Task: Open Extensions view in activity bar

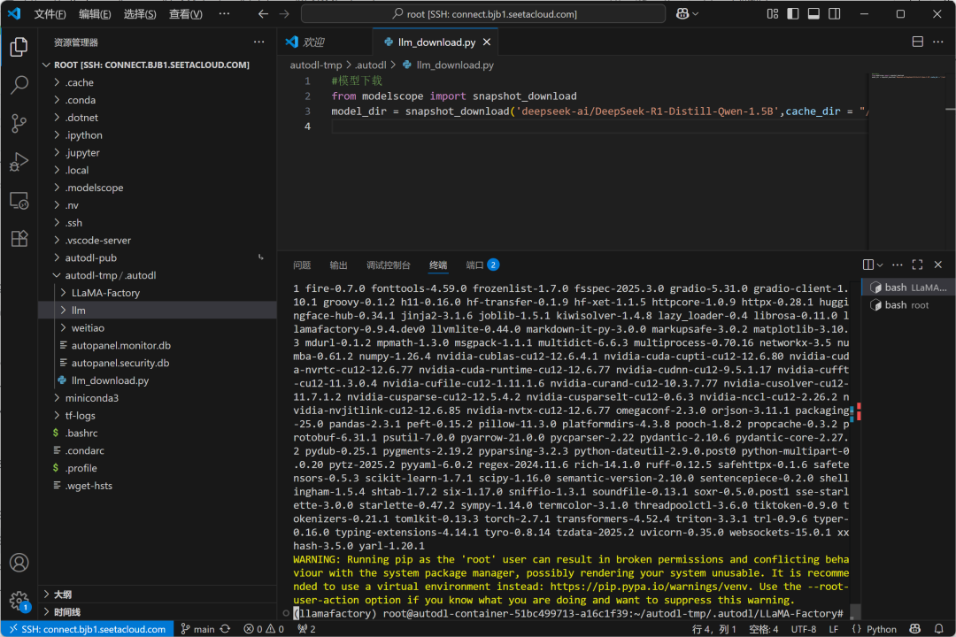Action: (19, 238)
